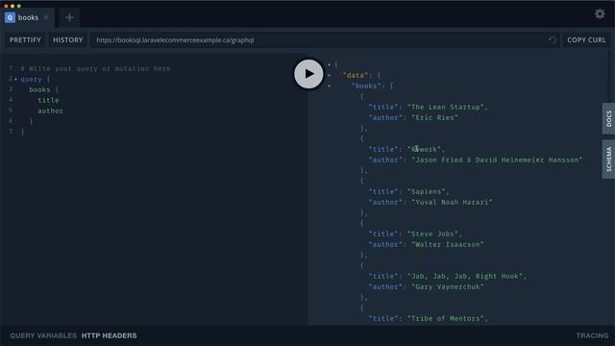
Task: Click the "Eric Ries" author value
Action: (x=434, y=117)
